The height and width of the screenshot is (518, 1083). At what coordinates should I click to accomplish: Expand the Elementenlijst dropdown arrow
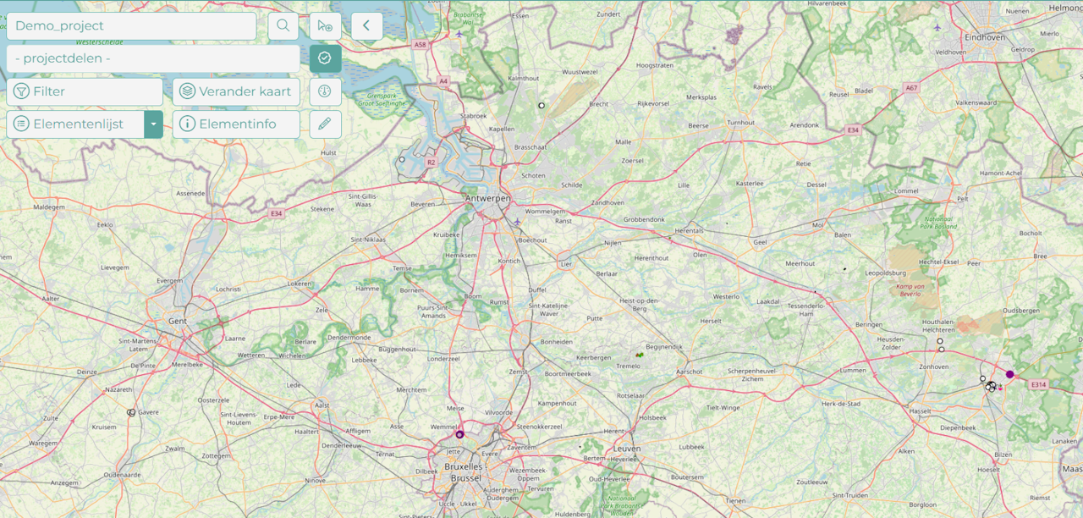153,124
